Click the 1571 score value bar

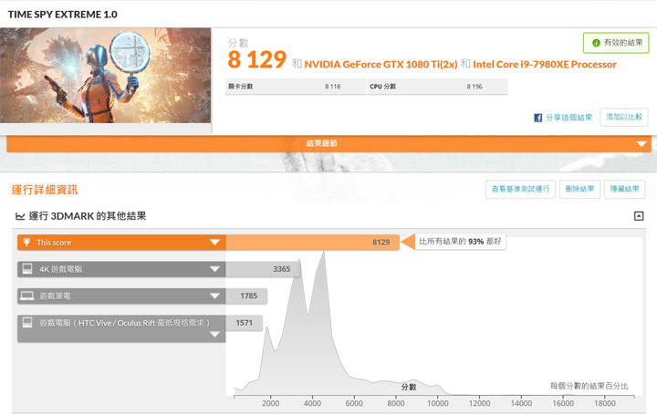pyautogui.click(x=244, y=323)
